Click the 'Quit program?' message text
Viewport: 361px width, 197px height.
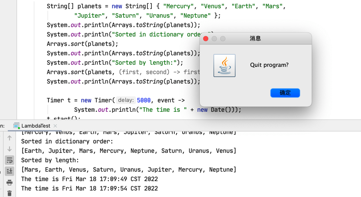click(x=269, y=65)
